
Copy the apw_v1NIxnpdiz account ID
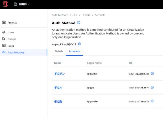(x=152, y=101)
